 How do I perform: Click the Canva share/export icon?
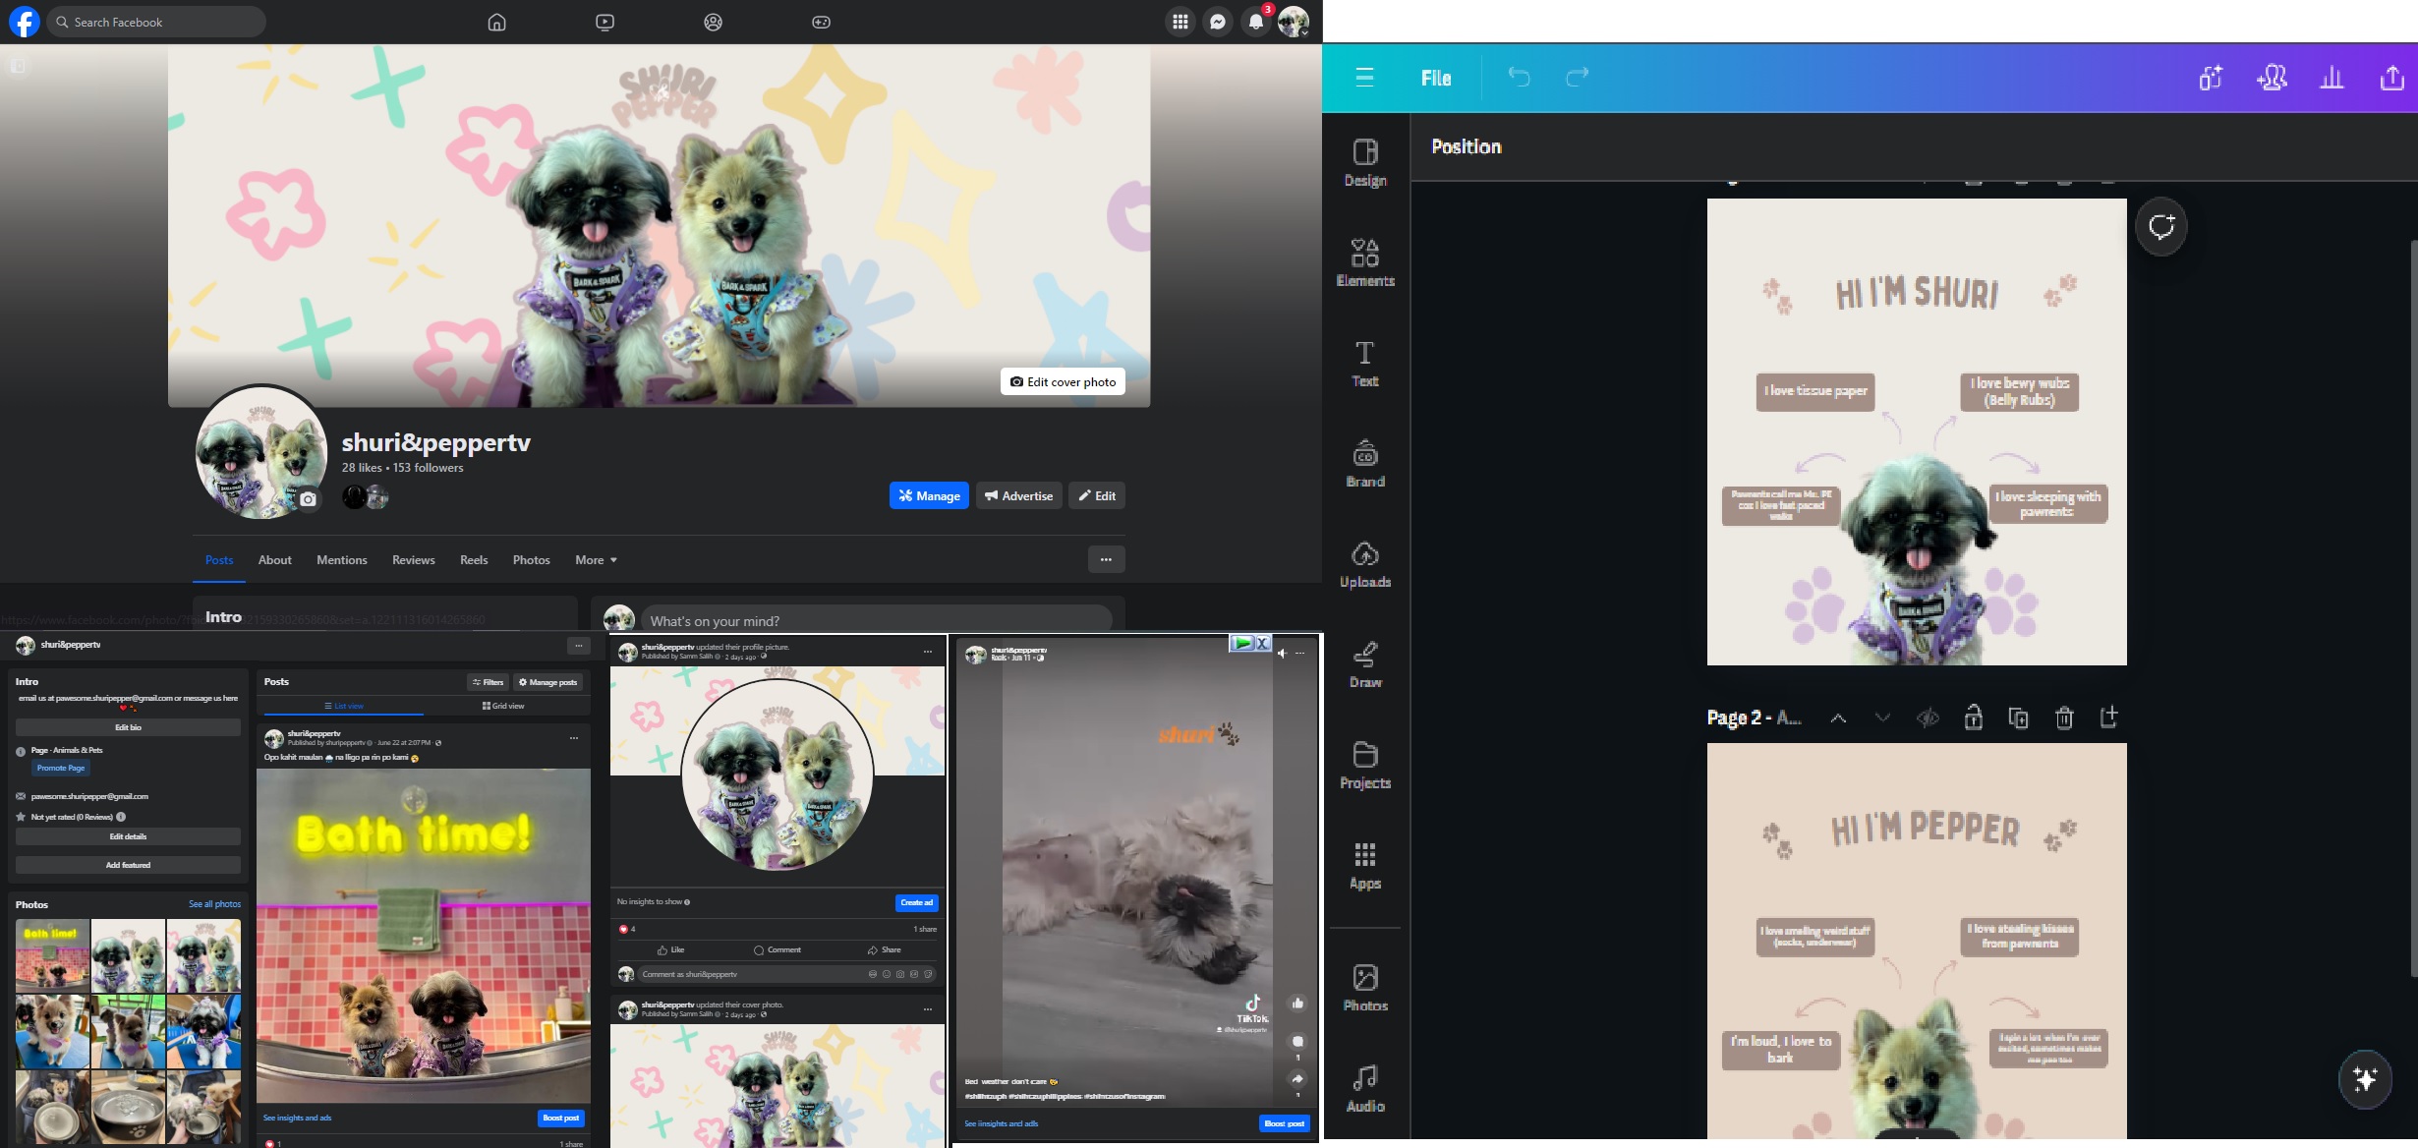(x=2391, y=78)
